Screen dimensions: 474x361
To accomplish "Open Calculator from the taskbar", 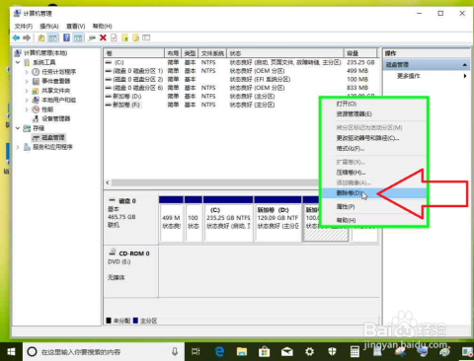I will click(x=355, y=352).
